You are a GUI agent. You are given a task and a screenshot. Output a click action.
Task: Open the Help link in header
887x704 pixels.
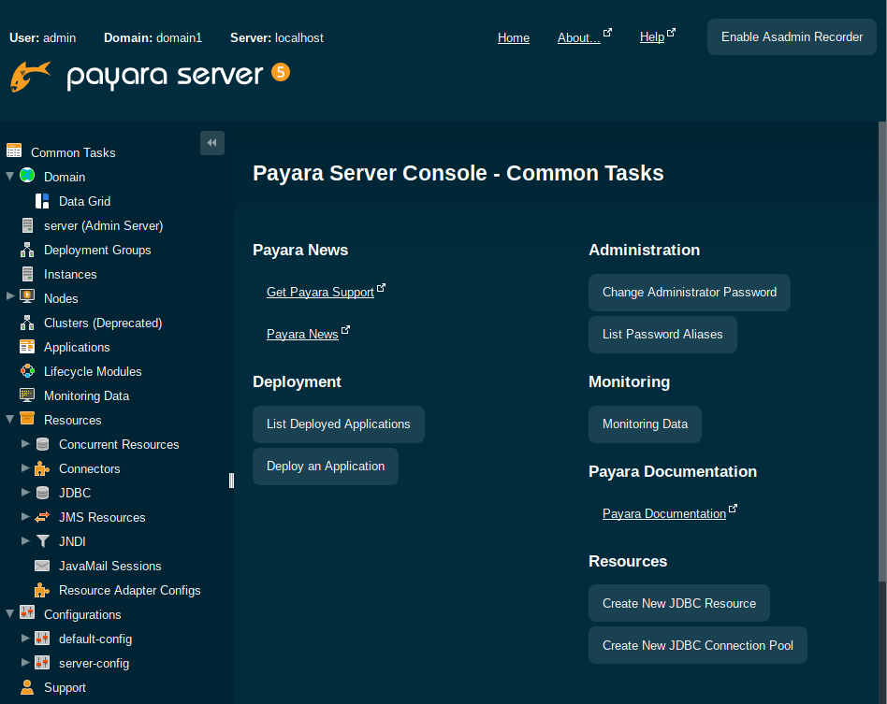click(652, 37)
